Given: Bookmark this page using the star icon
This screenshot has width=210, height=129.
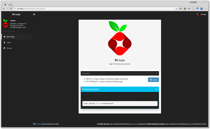Looking at the screenshot, I should pos(176,9).
